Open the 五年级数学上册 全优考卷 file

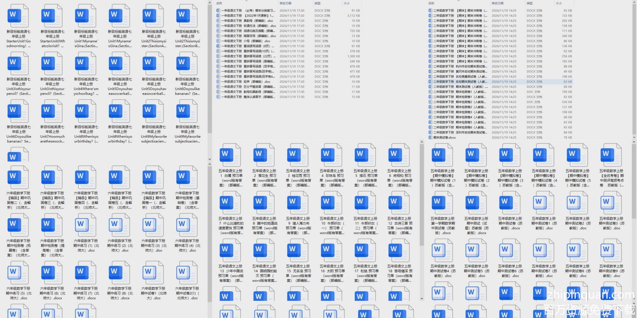point(612,155)
